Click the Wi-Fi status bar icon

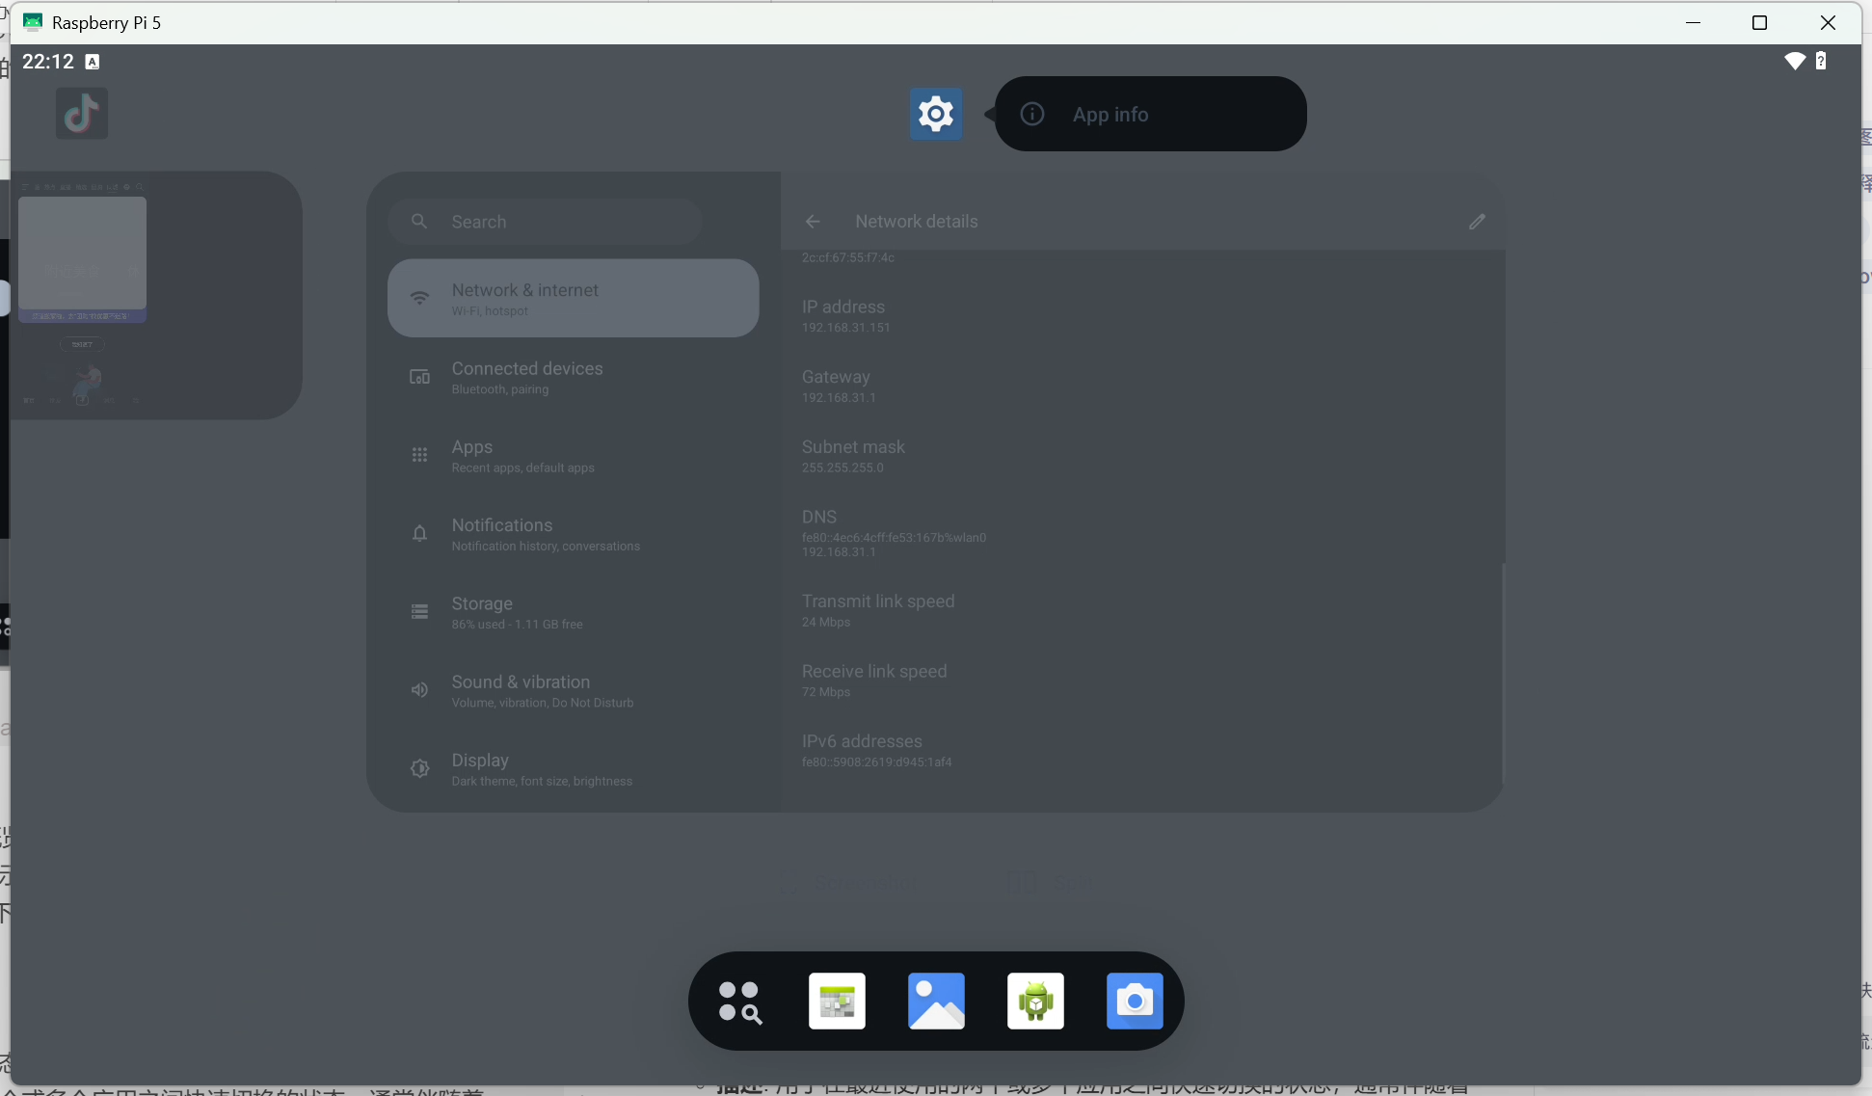[x=1794, y=61]
